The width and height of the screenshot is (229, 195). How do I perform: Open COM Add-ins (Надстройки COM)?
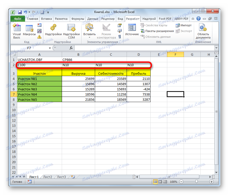tap(71, 31)
